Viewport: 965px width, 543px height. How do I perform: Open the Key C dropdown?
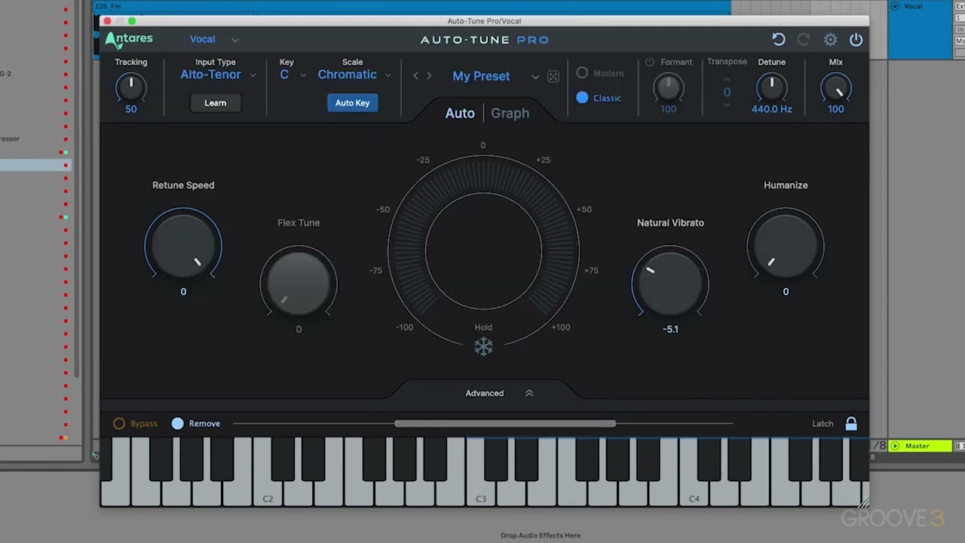293,75
